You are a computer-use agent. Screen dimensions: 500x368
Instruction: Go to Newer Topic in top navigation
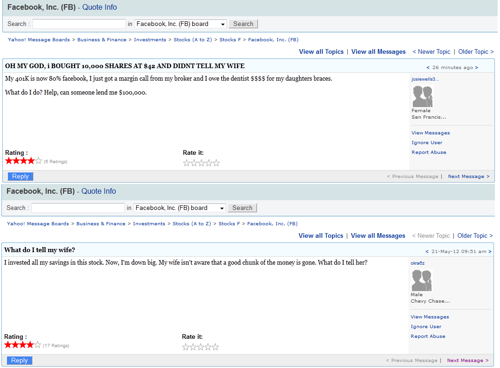point(431,52)
